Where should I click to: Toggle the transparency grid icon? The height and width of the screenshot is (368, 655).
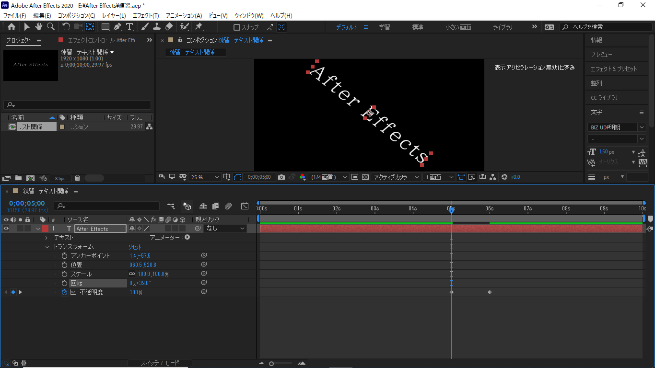point(365,177)
